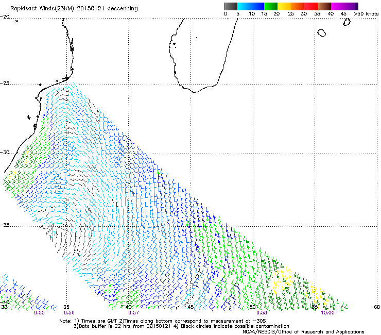Click the 35 longitude axis label

tap(66, 307)
